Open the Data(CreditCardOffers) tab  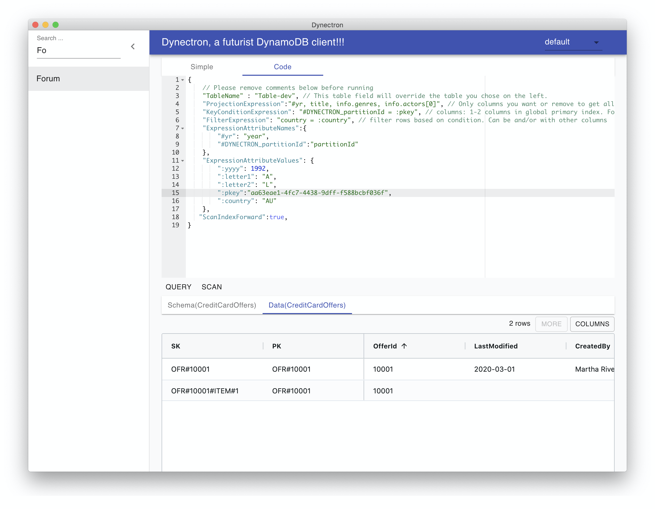pyautogui.click(x=307, y=305)
